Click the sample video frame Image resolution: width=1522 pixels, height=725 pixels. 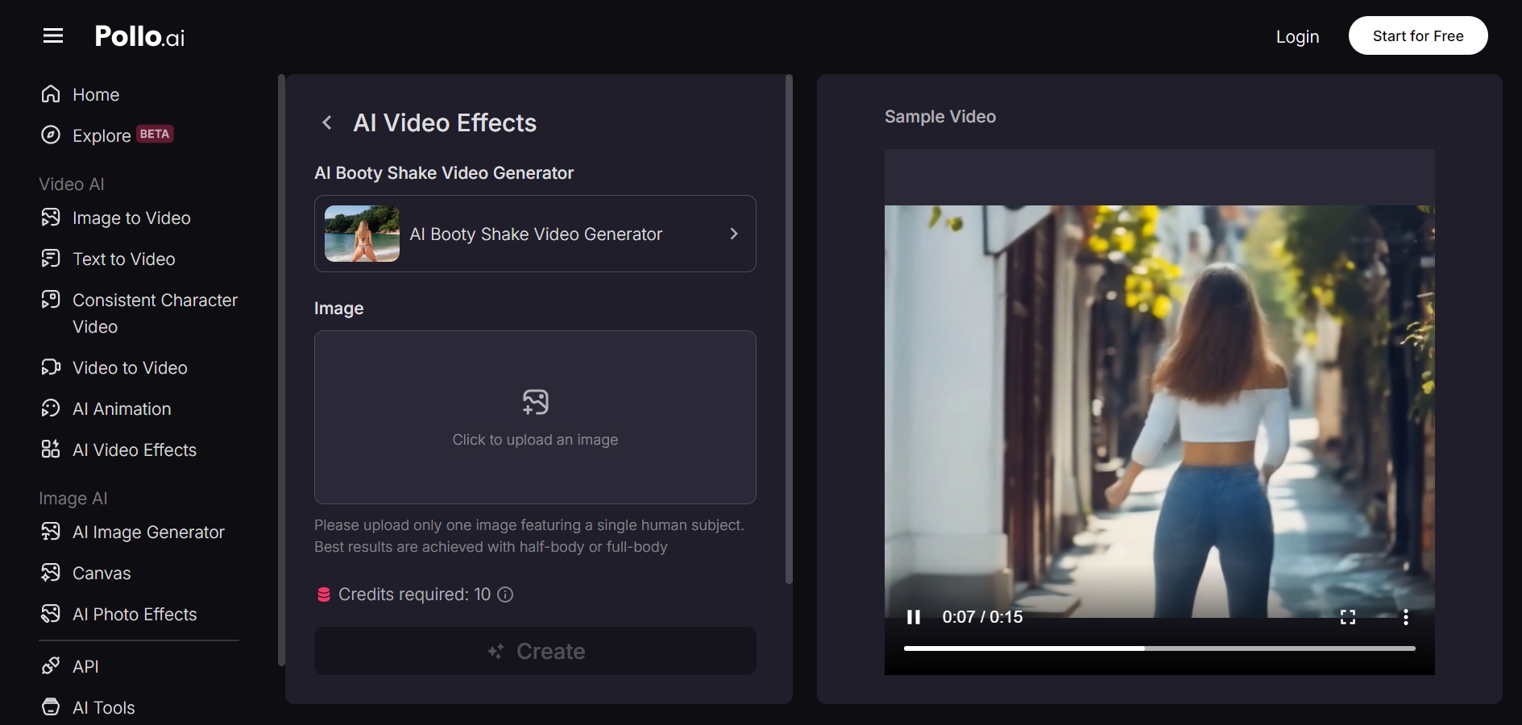1159,411
